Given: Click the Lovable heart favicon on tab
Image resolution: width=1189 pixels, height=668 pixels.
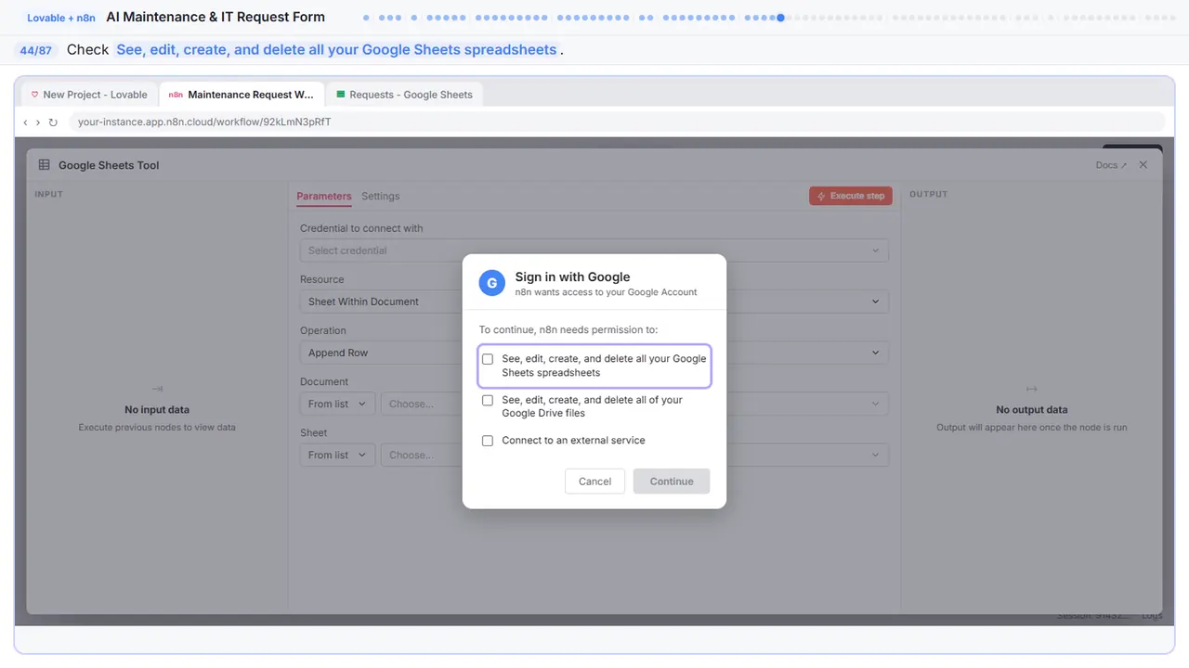Looking at the screenshot, I should point(35,95).
